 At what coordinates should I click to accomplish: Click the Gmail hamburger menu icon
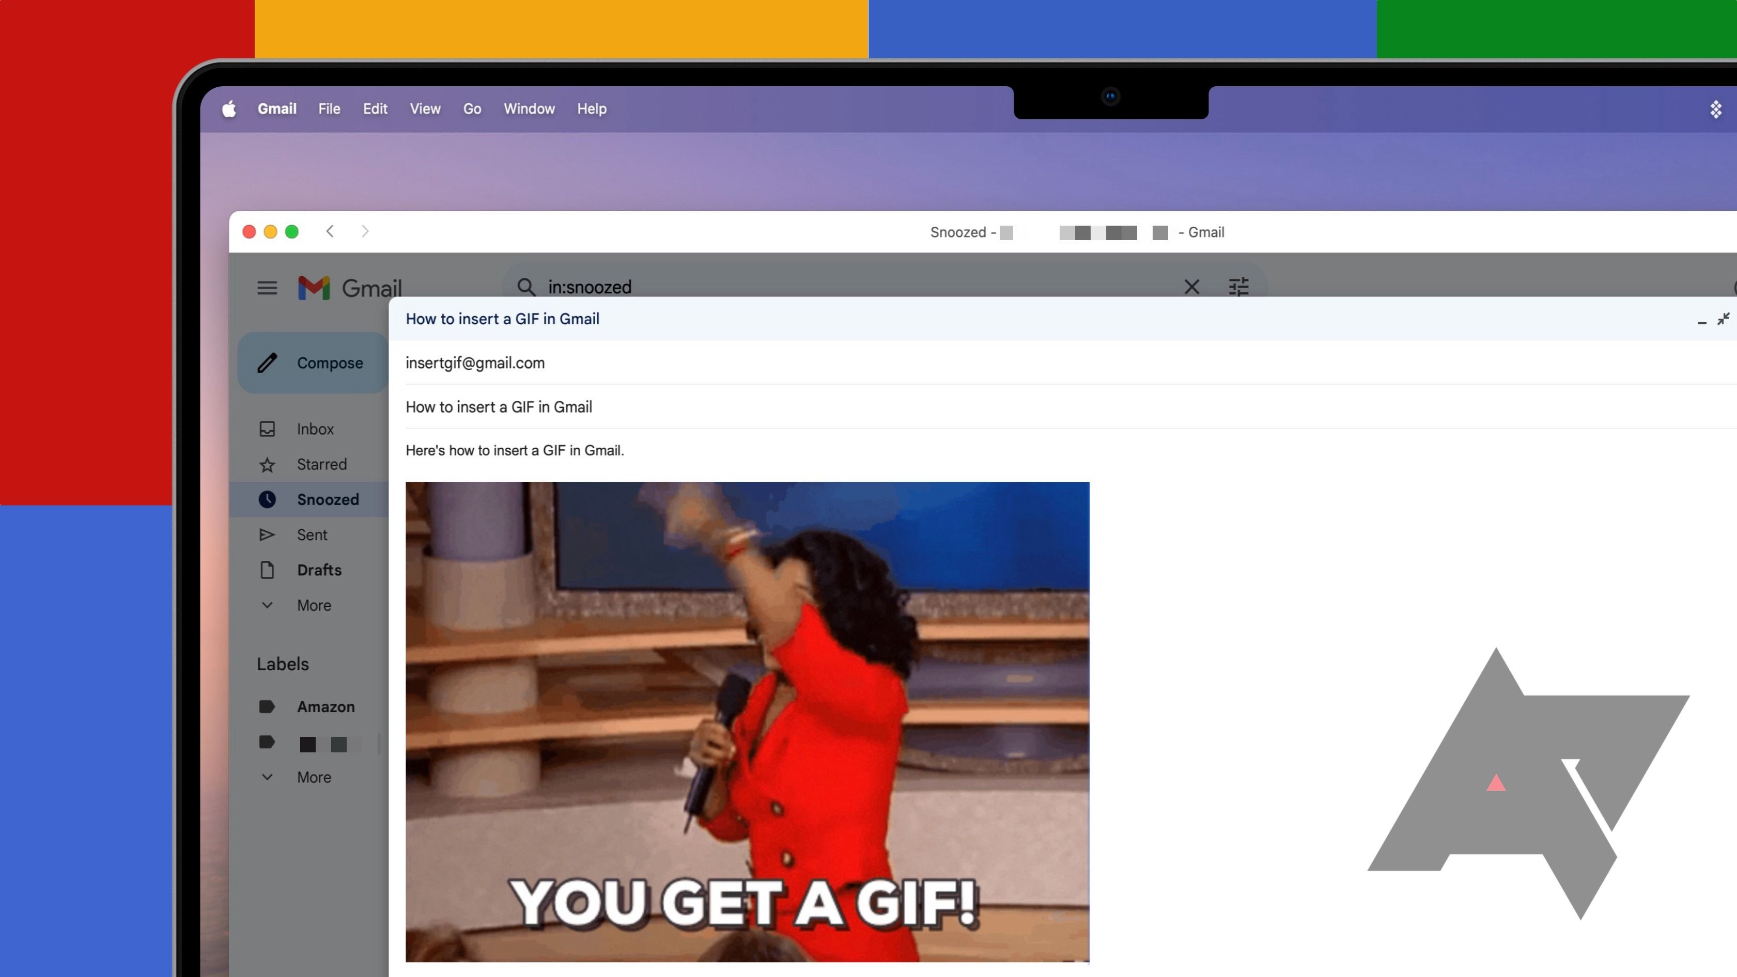(x=266, y=288)
